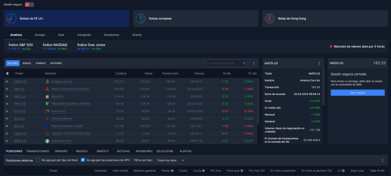Screen dimensions: 391x176
Task: Remove LQDA.US row with X icon
Action: pyautogui.click(x=7, y=134)
